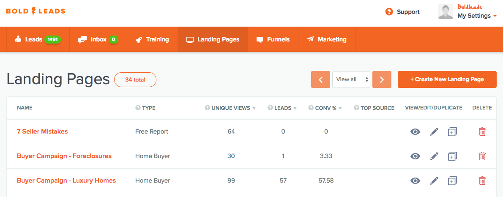Edit Buyer Campaign - Luxury Homes with pencil icon
Viewport: 503px width, 197px height.
tap(434, 181)
